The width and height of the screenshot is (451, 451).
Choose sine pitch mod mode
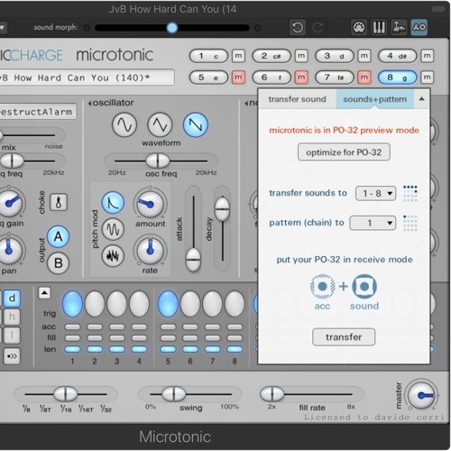coord(113,229)
